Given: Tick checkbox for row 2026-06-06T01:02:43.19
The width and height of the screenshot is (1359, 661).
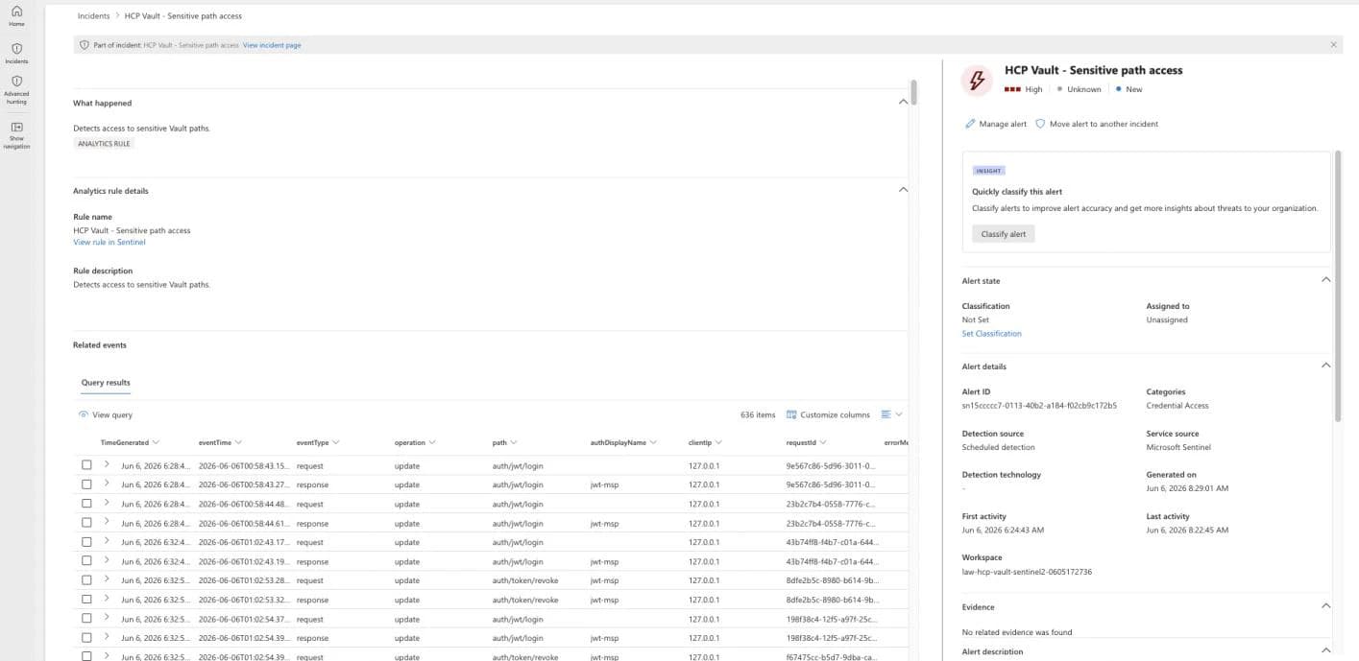Looking at the screenshot, I should (86, 561).
